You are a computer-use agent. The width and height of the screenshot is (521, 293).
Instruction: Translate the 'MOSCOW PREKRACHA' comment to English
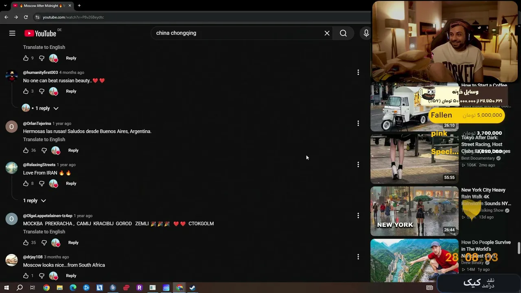coord(44,232)
